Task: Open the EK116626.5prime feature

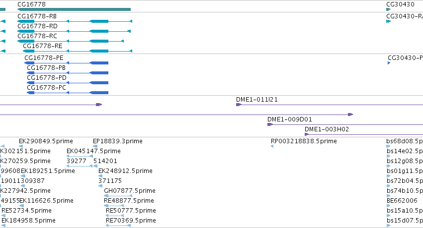Action: coord(46,201)
